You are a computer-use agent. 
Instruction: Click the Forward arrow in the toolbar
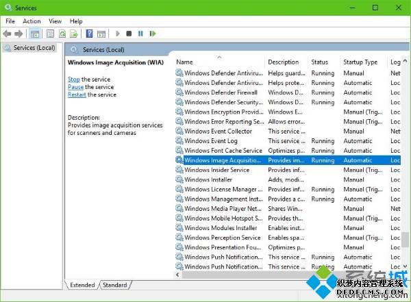(x=18, y=34)
